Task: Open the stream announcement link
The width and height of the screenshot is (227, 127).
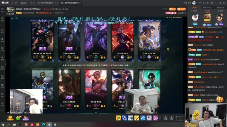Action: [182, 13]
